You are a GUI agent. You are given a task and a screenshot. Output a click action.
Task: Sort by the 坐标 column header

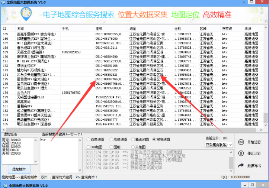(185, 29)
